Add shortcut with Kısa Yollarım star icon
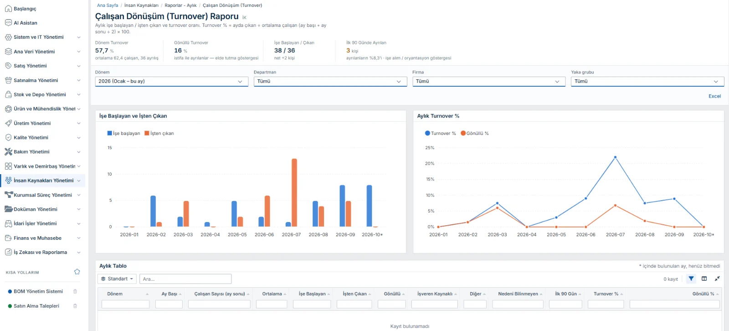Screen dimensions: 729x331 (x=77, y=272)
